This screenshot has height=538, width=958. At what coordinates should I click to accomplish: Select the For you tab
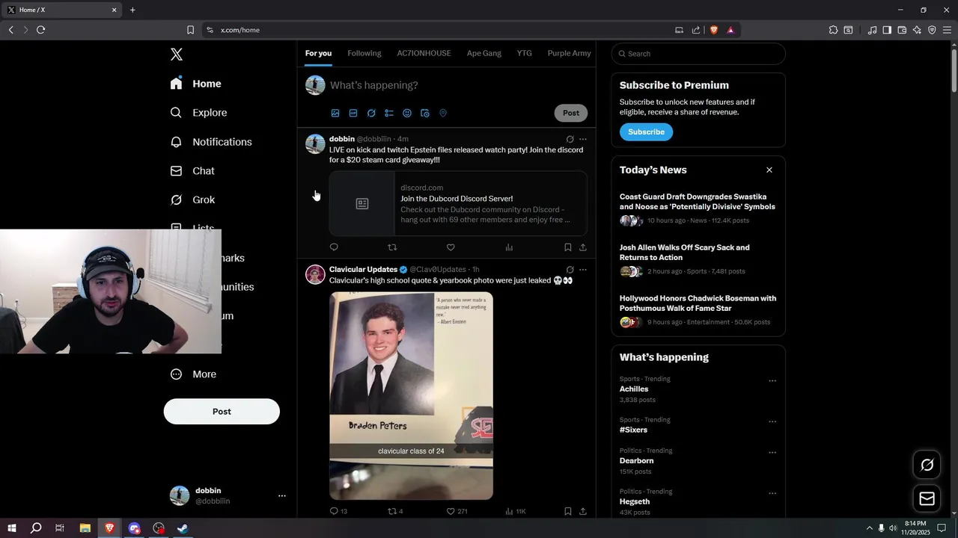click(318, 53)
